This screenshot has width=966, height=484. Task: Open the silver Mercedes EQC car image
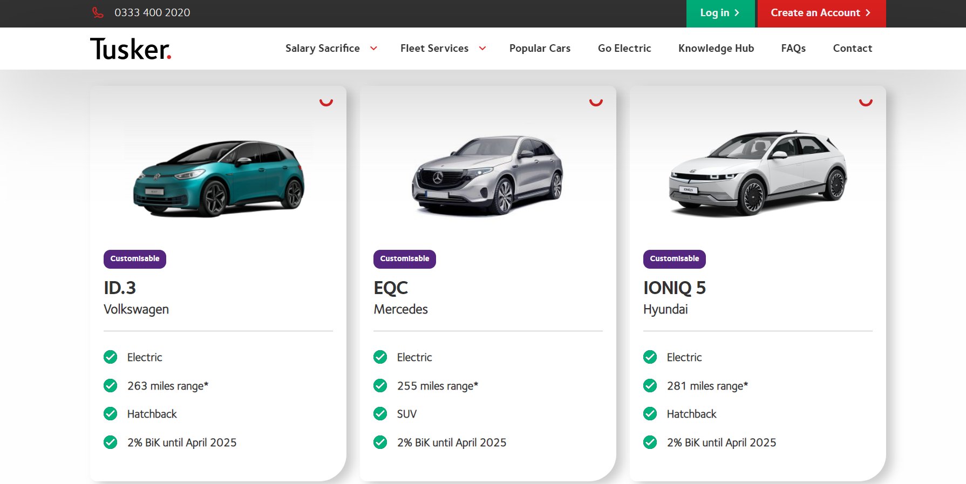point(488,175)
